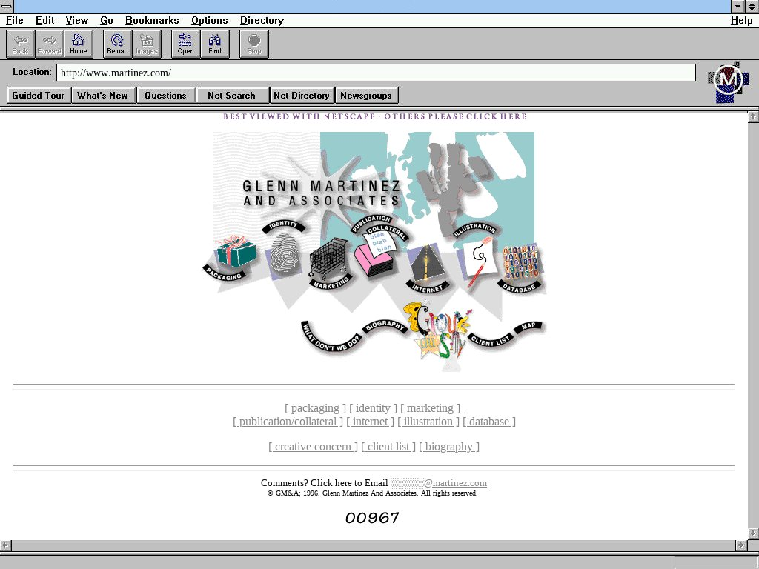Click the Netscape logo in the corner

click(x=728, y=81)
